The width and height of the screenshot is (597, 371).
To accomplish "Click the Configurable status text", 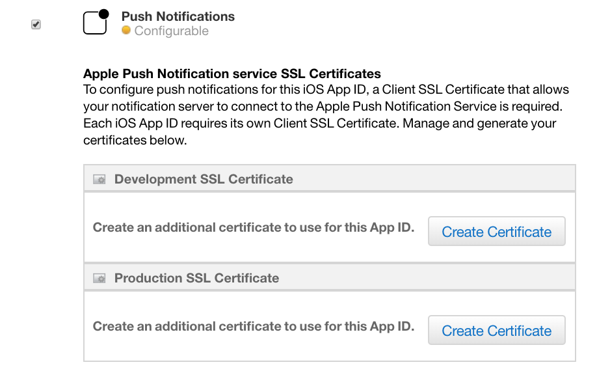I will pos(171,31).
